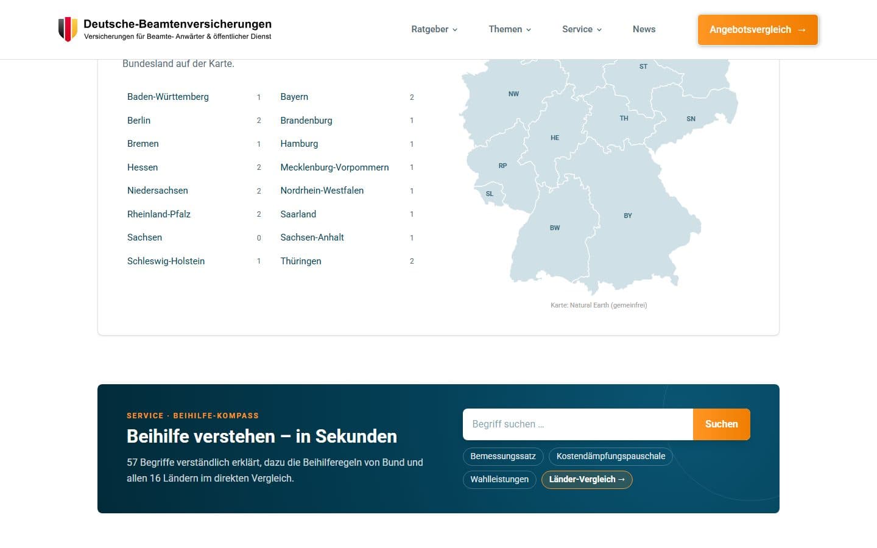Choose Bremen in the Bundesland list

point(194,144)
